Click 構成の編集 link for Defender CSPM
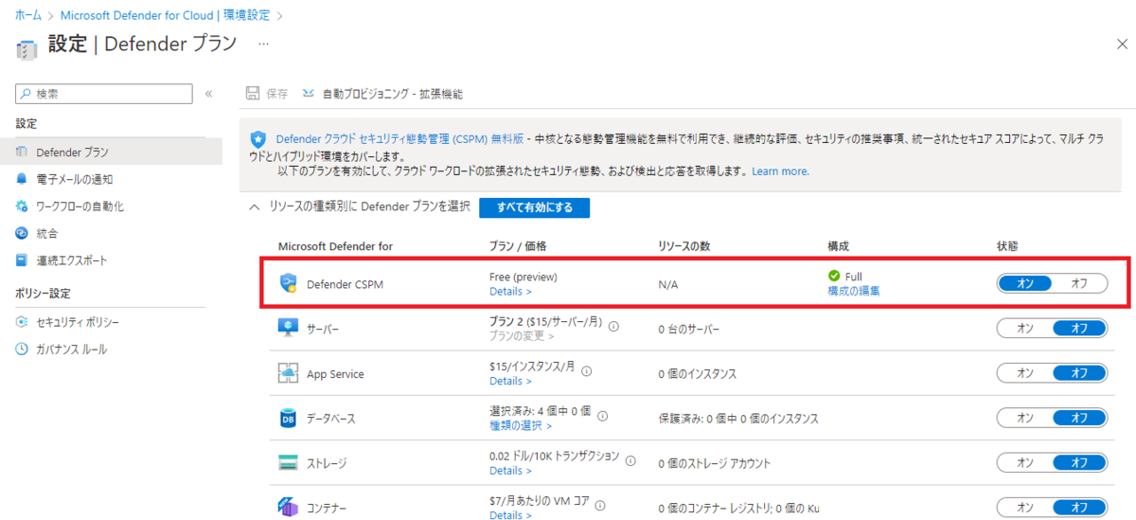The width and height of the screenshot is (1136, 520). click(x=853, y=291)
